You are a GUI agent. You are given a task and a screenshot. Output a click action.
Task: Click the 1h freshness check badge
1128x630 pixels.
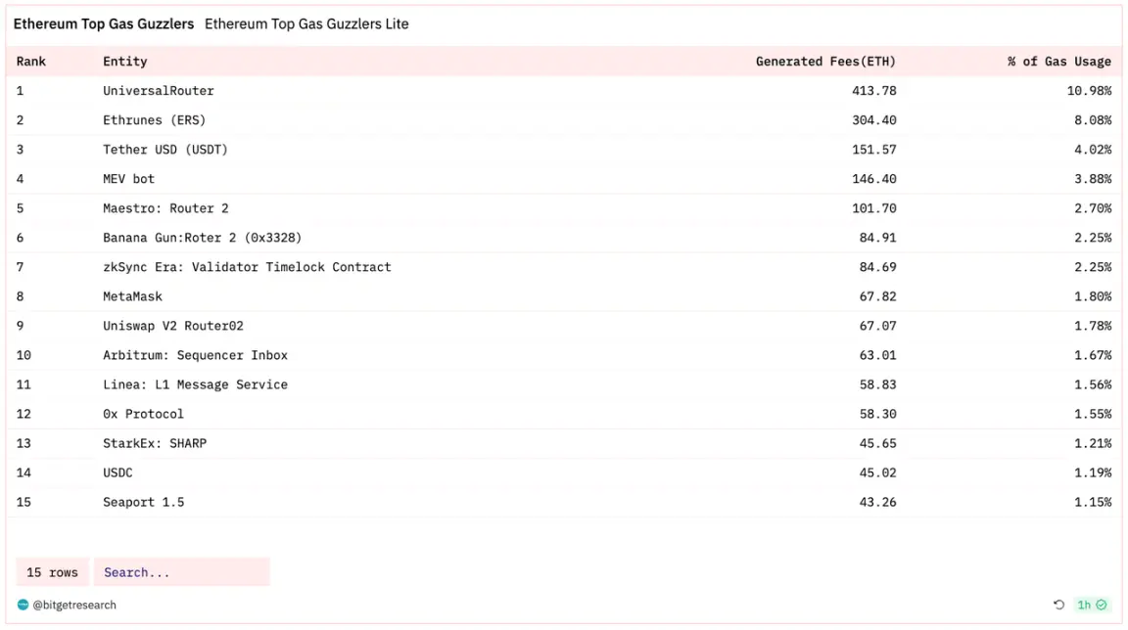pos(1092,605)
